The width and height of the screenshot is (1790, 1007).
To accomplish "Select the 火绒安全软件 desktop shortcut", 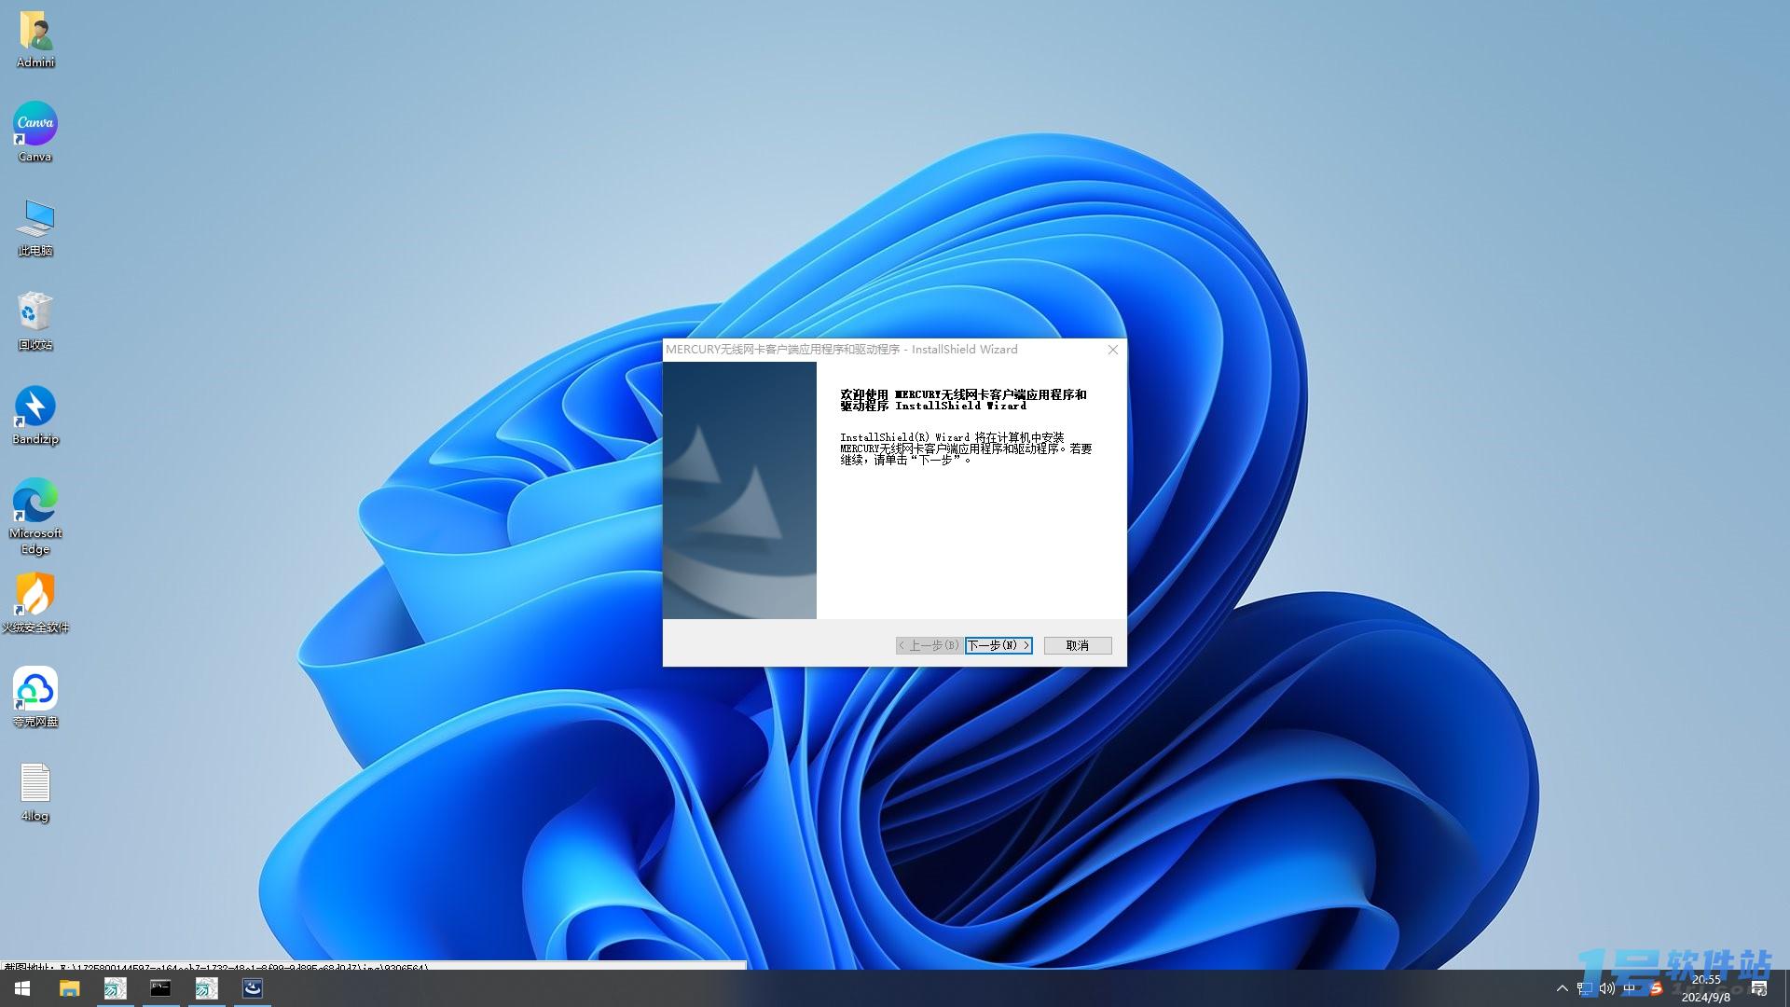I will pos(35,603).
